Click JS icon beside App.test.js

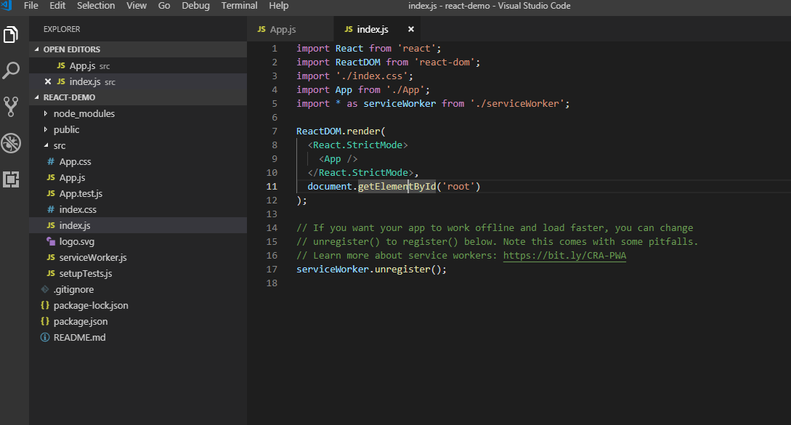point(50,193)
